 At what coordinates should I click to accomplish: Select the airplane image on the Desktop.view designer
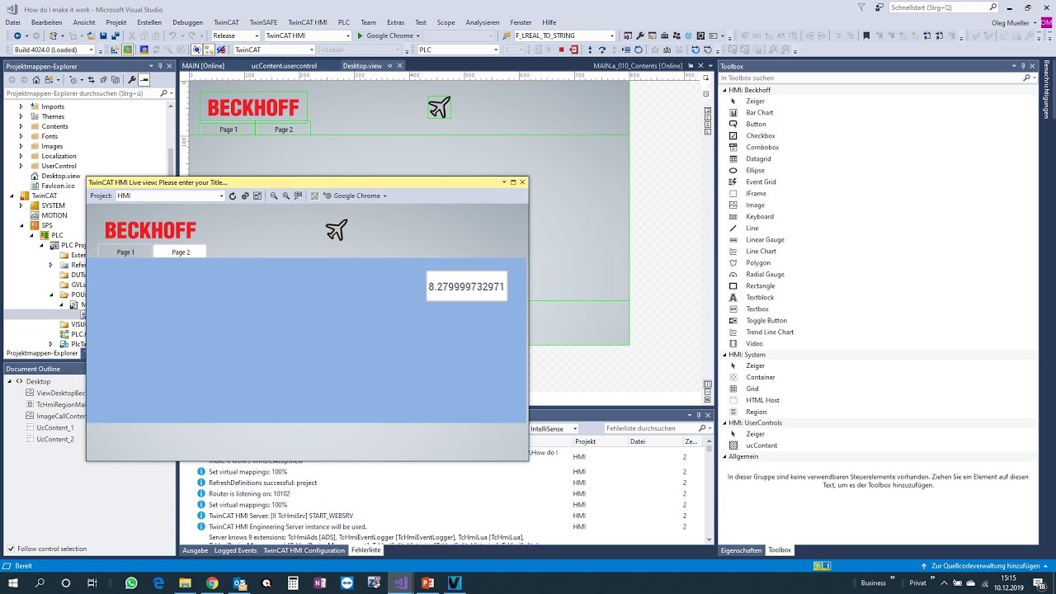[439, 107]
